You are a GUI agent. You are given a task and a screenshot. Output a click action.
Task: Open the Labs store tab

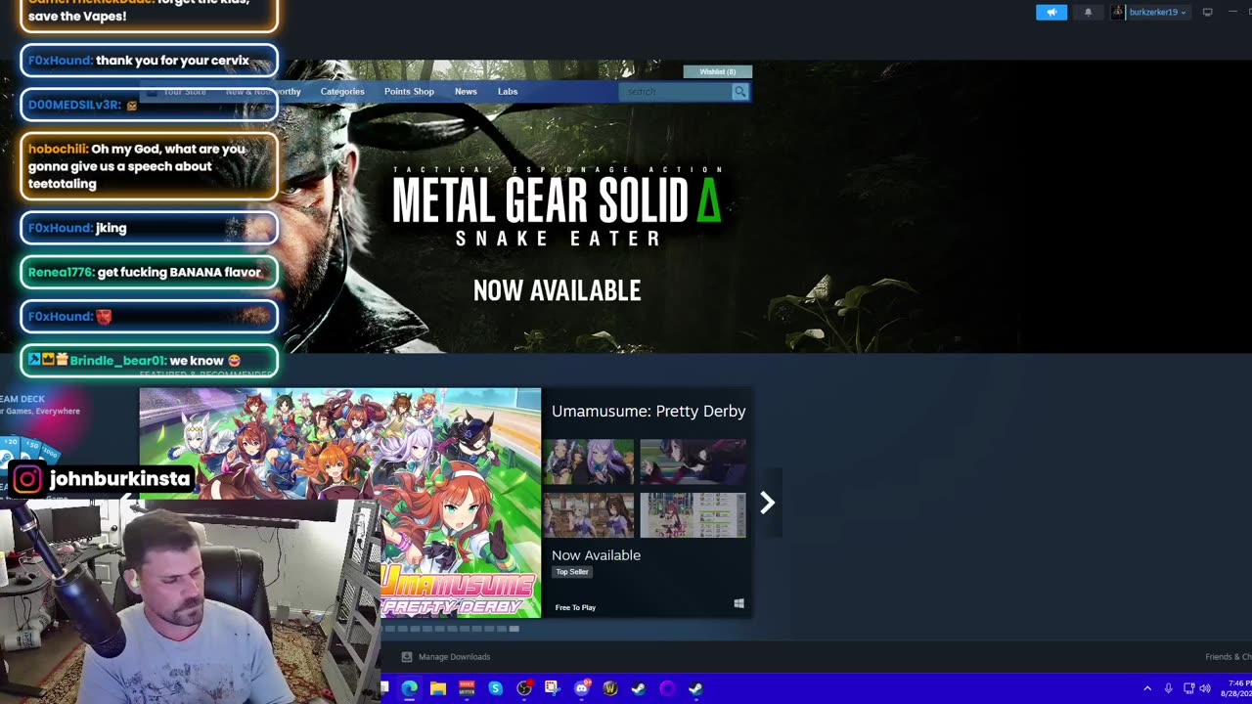tap(508, 92)
